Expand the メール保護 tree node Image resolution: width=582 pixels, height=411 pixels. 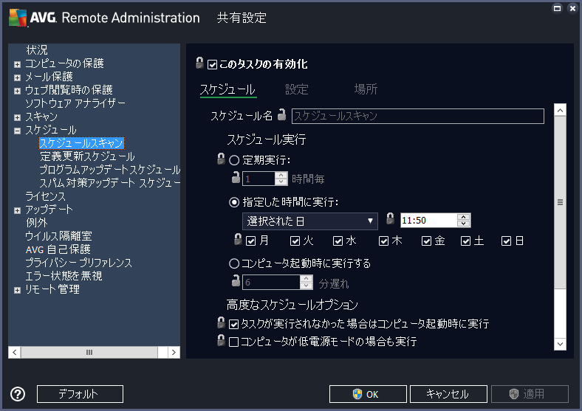point(17,77)
